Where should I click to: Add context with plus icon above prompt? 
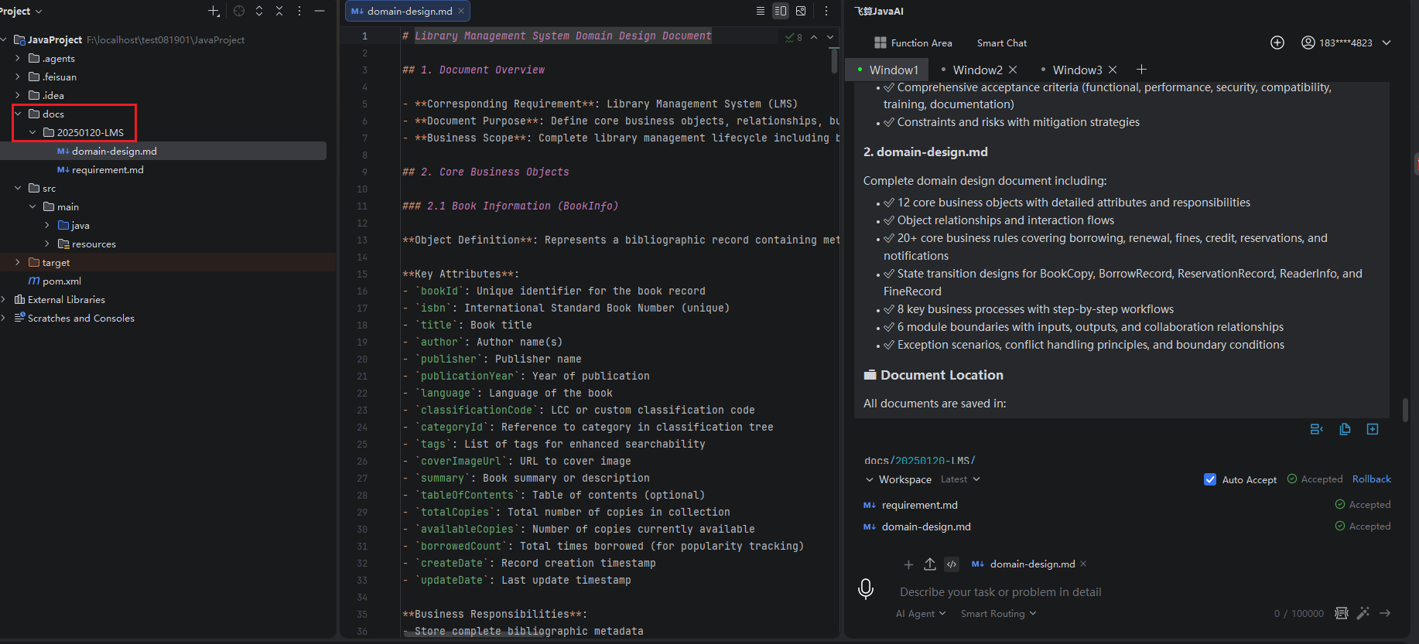coord(908,564)
